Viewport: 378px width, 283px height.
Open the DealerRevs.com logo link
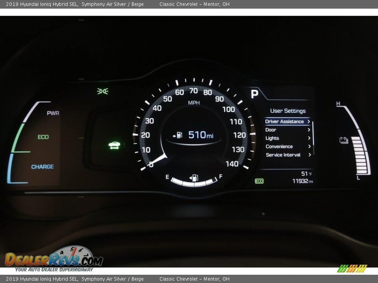tap(54, 259)
